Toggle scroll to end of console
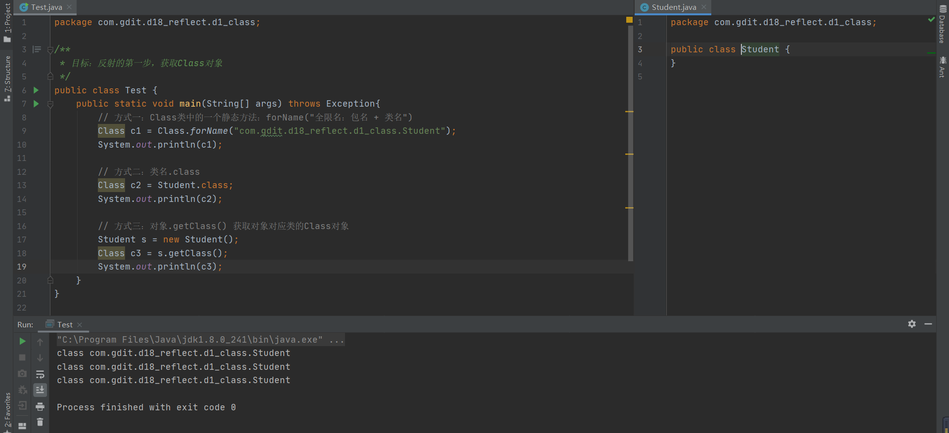Image resolution: width=949 pixels, height=433 pixels. pos(40,390)
